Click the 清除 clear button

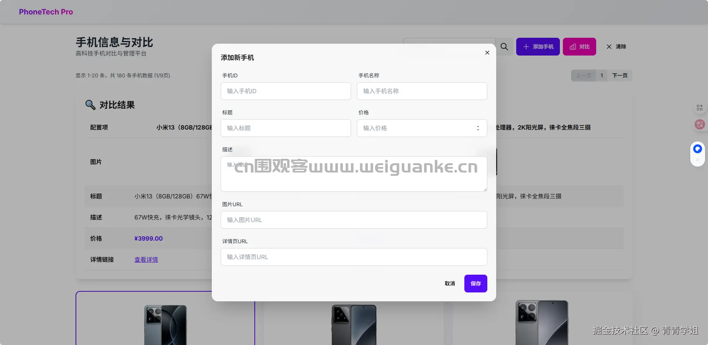tap(616, 47)
